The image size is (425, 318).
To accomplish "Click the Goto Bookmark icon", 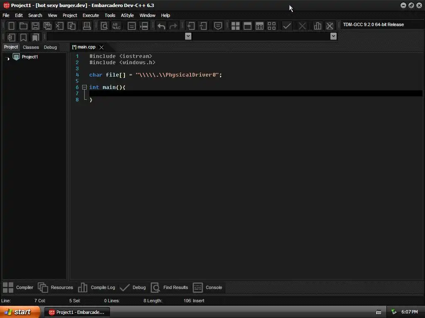I will [35, 37].
